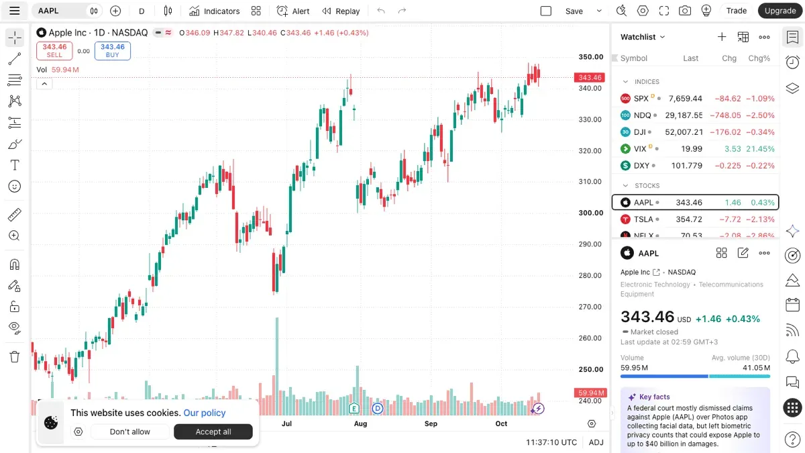805x453 pixels.
Task: Open the candlestick chart type menu
Action: pos(168,11)
